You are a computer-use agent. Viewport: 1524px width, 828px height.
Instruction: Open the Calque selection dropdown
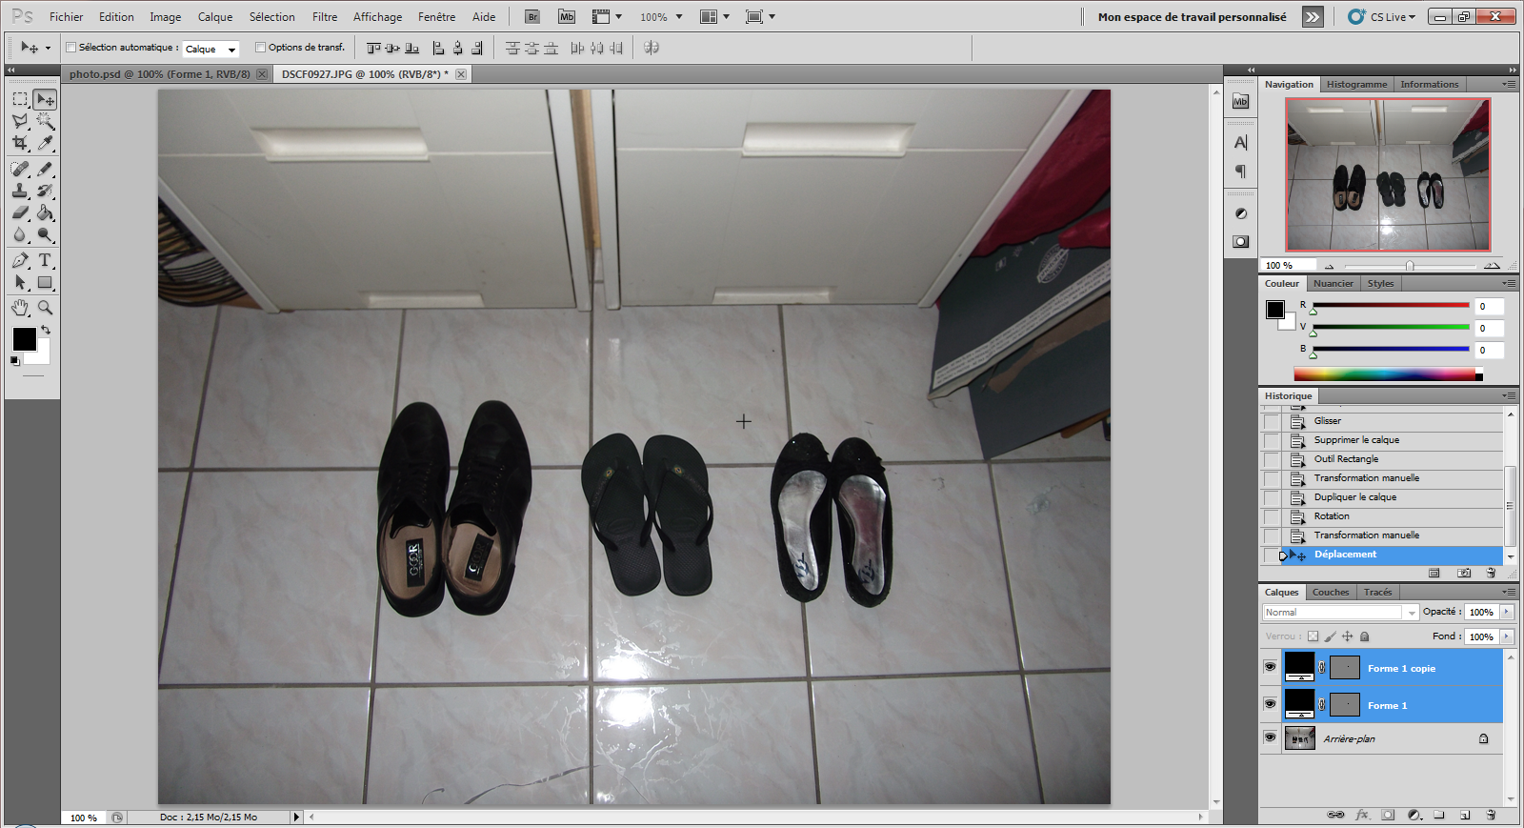pos(211,49)
